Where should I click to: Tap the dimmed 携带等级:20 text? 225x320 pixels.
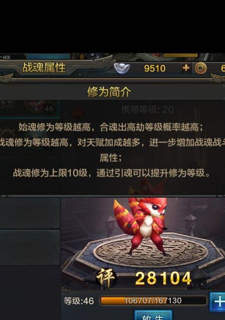click(147, 110)
